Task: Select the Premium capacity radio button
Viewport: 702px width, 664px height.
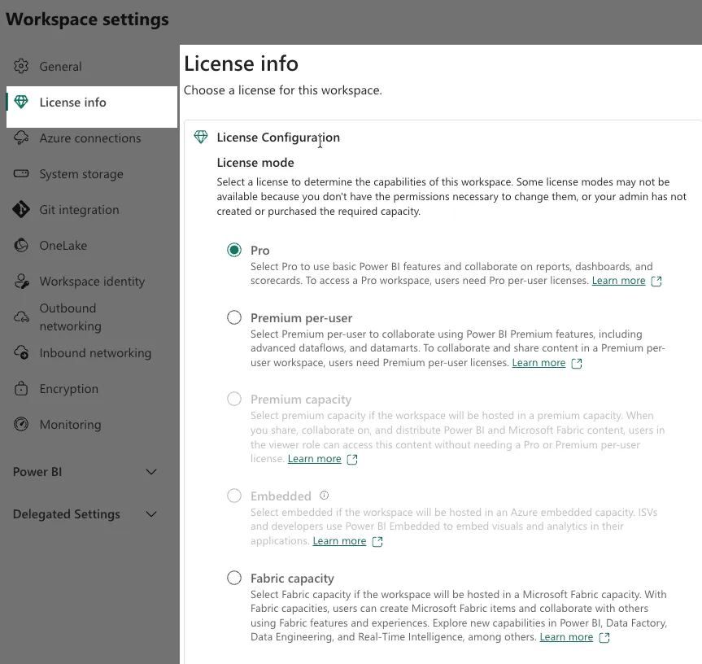Action: tap(234, 399)
